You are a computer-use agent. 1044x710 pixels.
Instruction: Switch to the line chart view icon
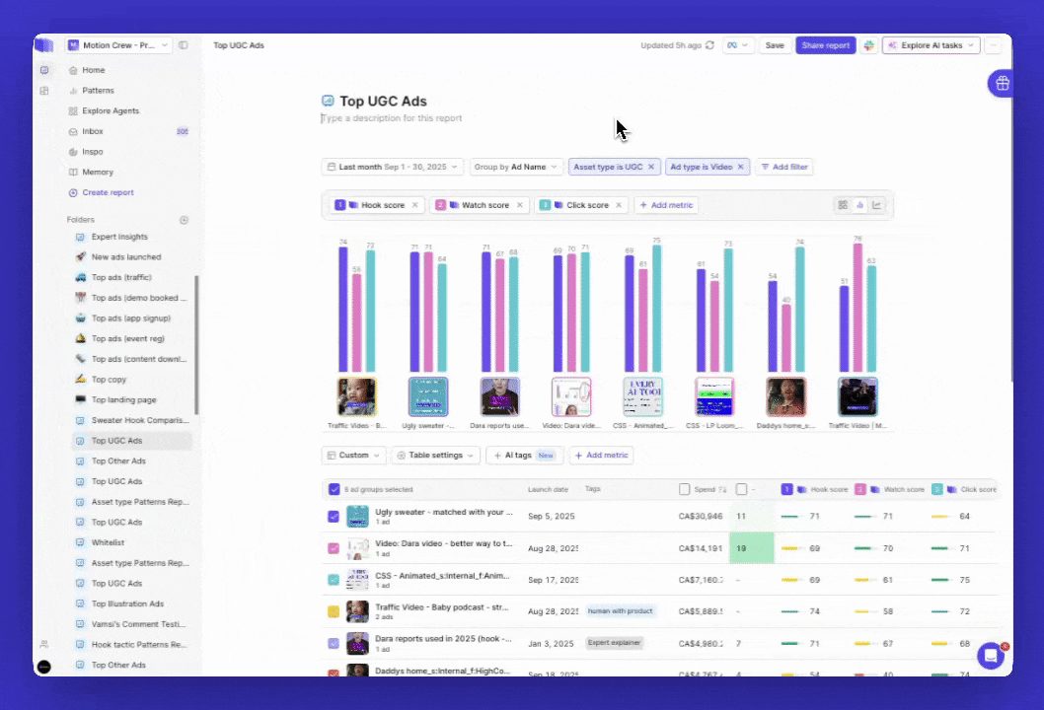click(x=876, y=205)
